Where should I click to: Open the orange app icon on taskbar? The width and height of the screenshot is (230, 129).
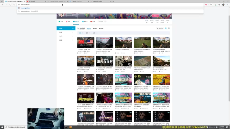[70, 127]
